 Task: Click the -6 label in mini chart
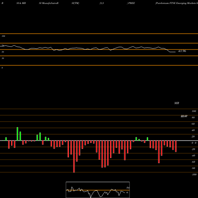click(127, 192)
